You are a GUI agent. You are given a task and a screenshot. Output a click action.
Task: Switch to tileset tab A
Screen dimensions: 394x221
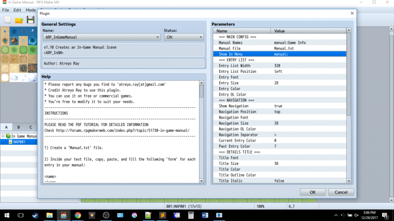tap(6, 127)
